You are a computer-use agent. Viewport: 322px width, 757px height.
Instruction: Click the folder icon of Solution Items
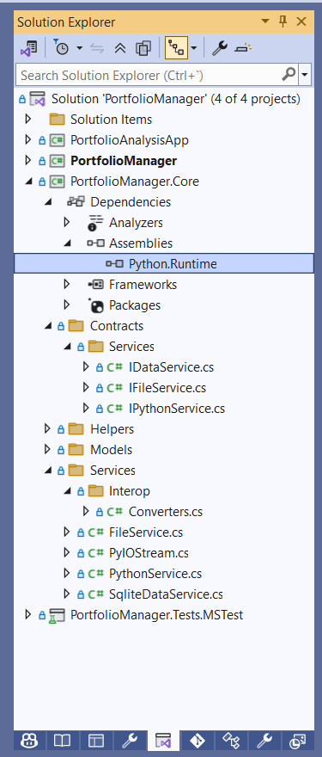[x=58, y=119]
